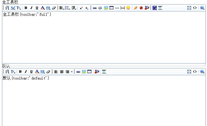Click the Paste from Word icon
Screen dimensions: 207x126
[155, 8]
